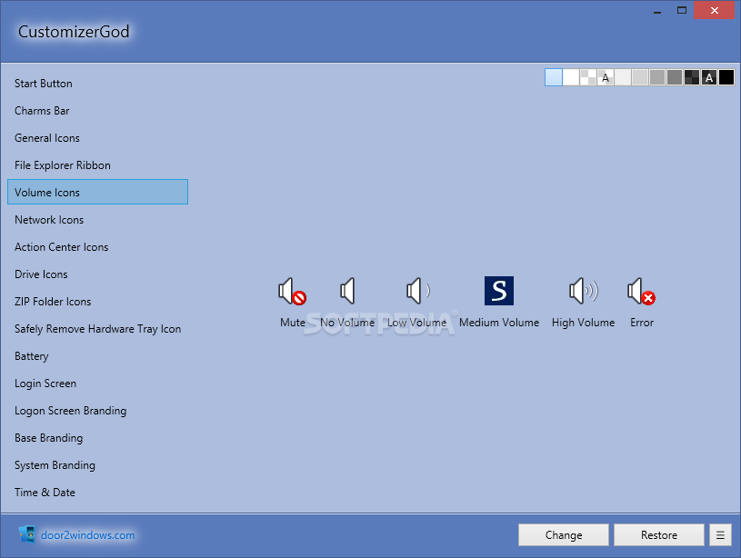This screenshot has width=741, height=558.
Task: Open Safely Remove Hardware Tray Icon section
Action: click(98, 329)
